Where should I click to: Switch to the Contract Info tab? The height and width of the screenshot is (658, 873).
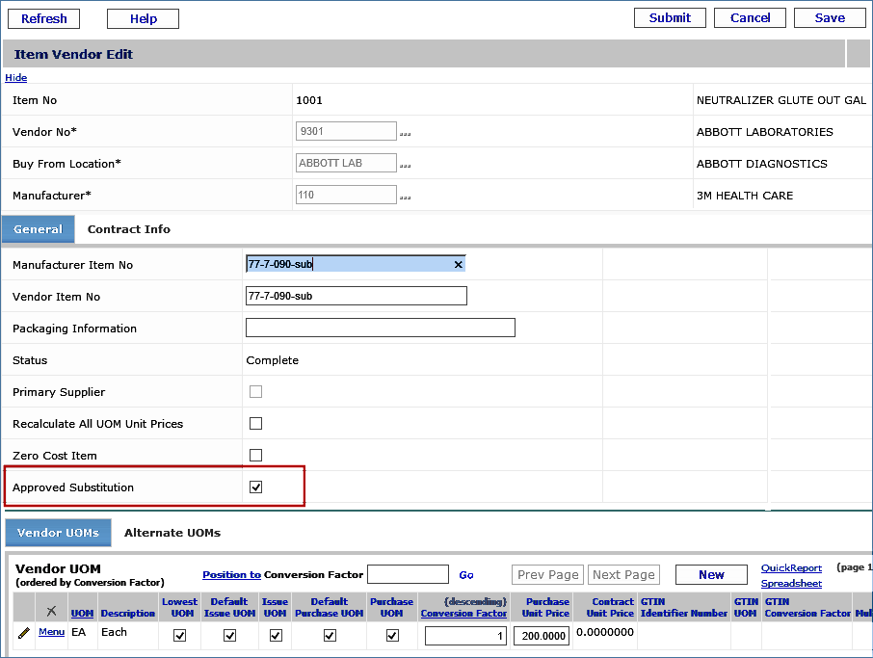(128, 229)
